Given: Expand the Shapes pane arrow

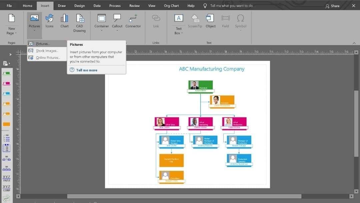Looking at the screenshot, I should coord(10,55).
